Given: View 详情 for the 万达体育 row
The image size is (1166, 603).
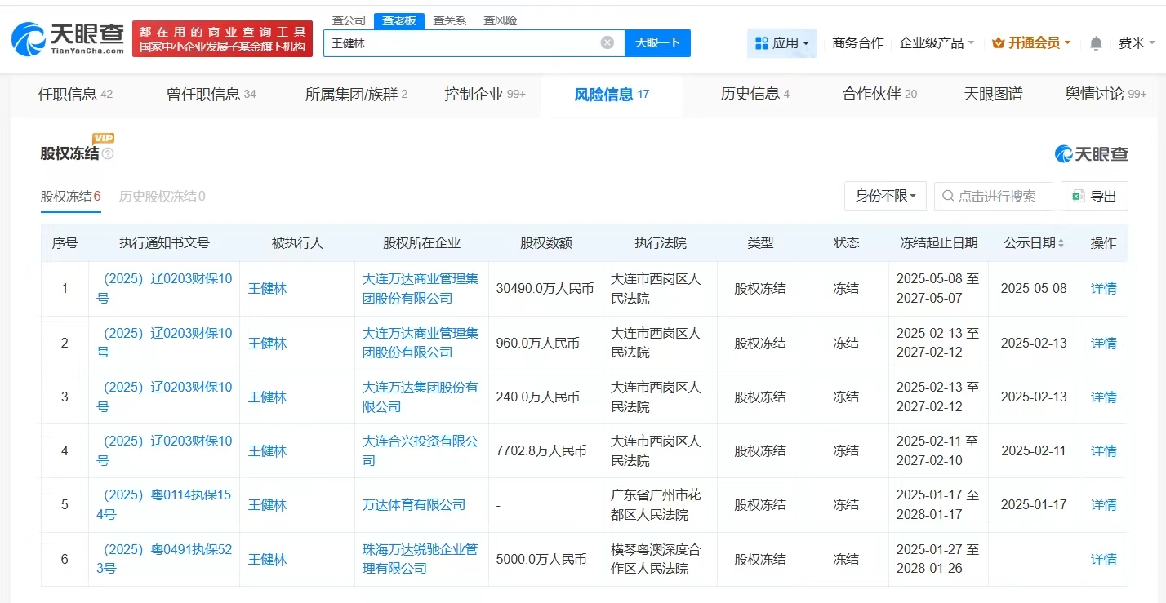Looking at the screenshot, I should point(1104,505).
